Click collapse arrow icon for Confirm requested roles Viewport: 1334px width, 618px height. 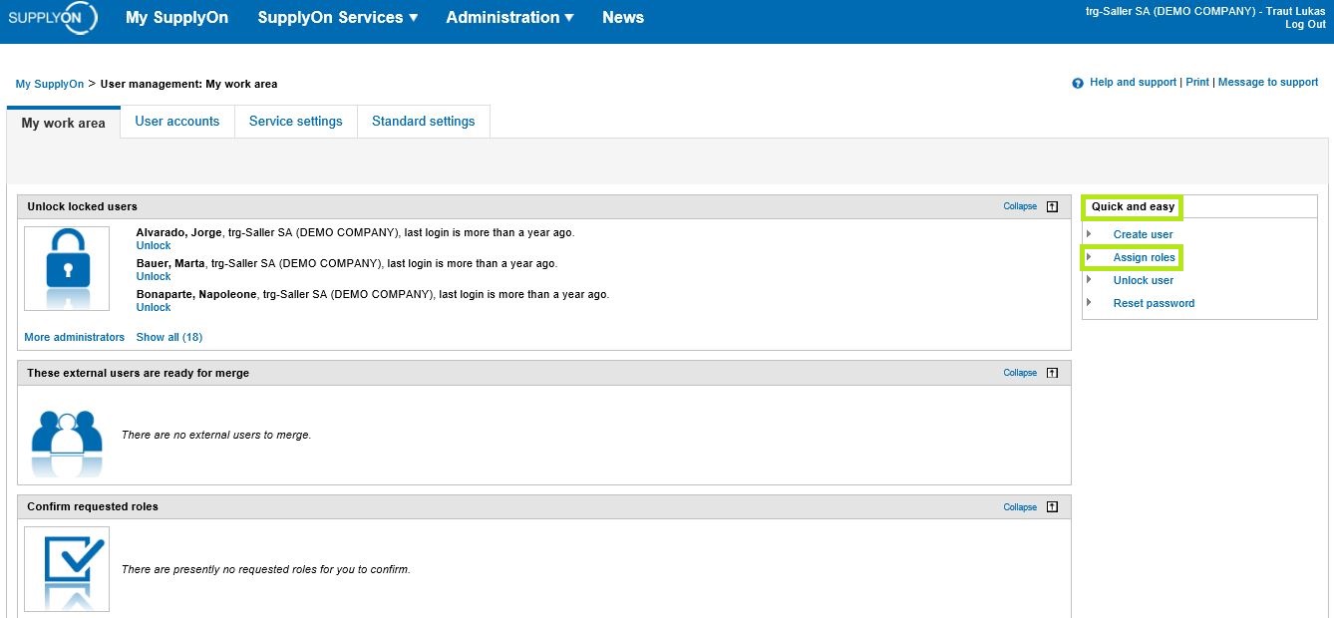1052,506
